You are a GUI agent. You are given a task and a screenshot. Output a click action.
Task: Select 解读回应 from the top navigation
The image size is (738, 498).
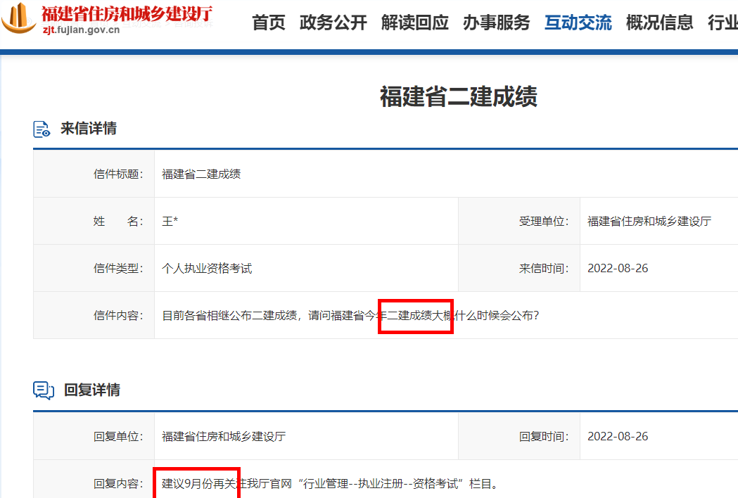pyautogui.click(x=414, y=23)
